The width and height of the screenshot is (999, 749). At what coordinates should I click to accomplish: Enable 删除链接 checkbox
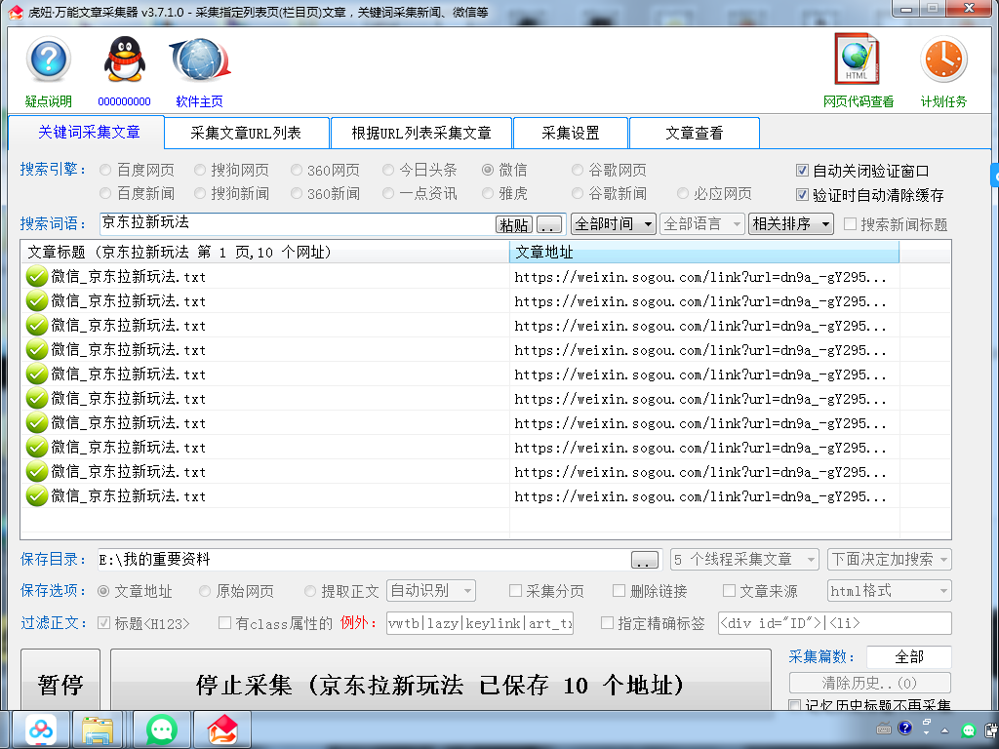(x=619, y=591)
